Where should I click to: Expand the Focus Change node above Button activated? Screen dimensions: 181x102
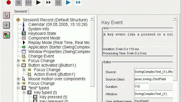point(18,61)
